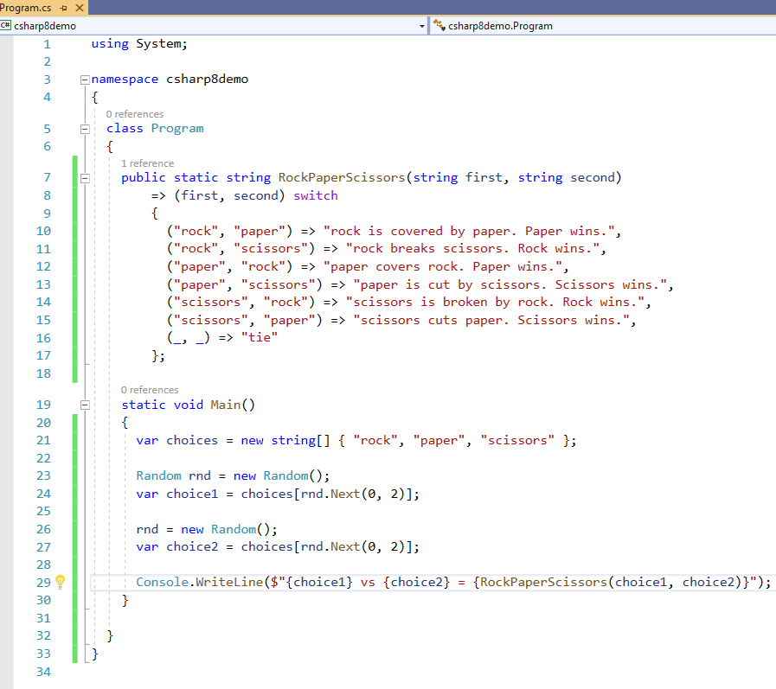Click "rock breaks scissors. Rock wins." string
Viewport: 776px width, 689px height.
[472, 248]
